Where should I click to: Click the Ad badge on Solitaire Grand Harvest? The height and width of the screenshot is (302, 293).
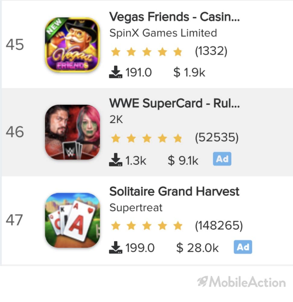tap(243, 247)
